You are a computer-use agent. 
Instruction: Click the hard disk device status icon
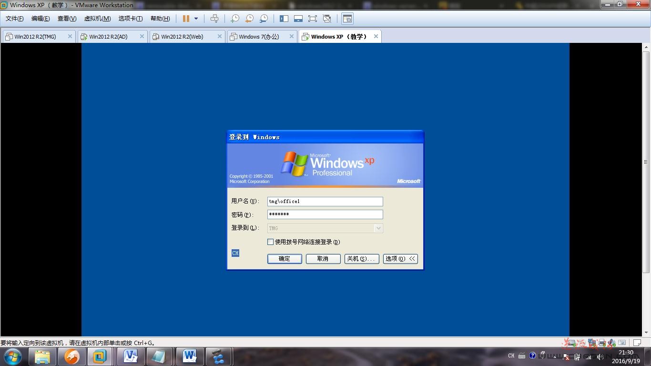click(571, 343)
